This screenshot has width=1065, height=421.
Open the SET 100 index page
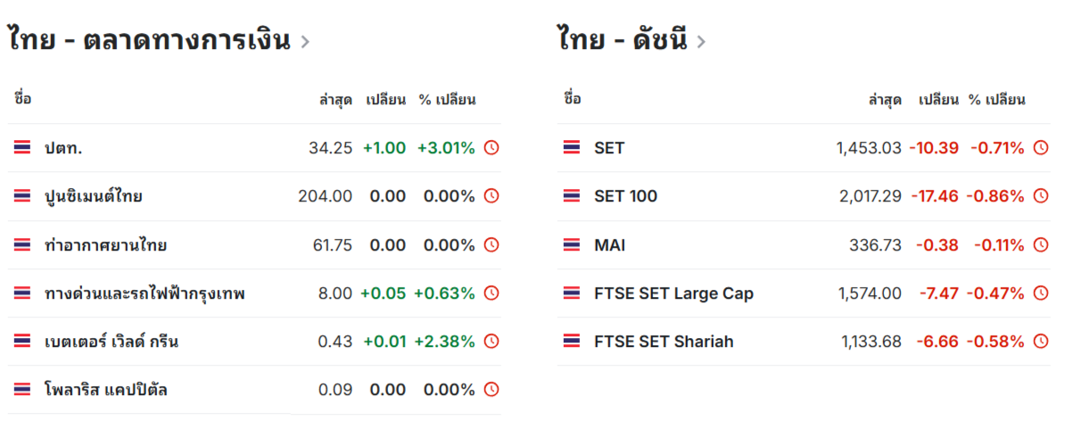point(625,196)
